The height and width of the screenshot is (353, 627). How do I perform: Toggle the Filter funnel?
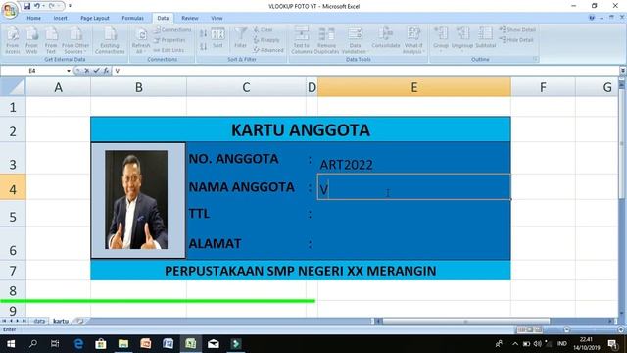[240, 38]
